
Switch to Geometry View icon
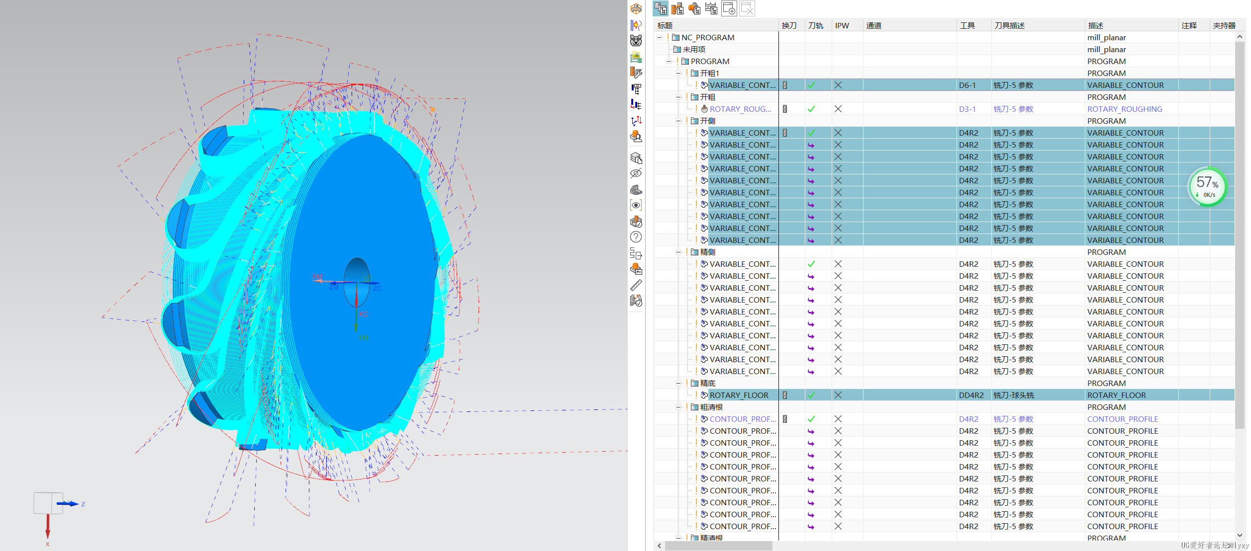pos(694,8)
